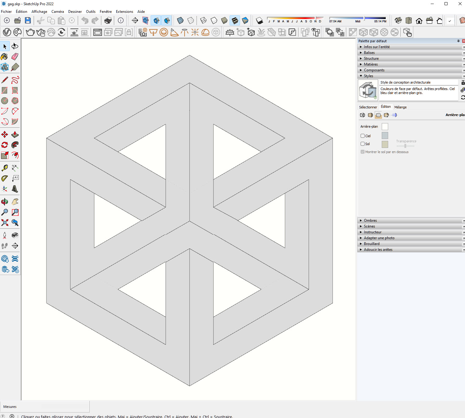This screenshot has width=465, height=418.
Task: Toggle Montrer le sol par en dessous
Action: pos(363,152)
